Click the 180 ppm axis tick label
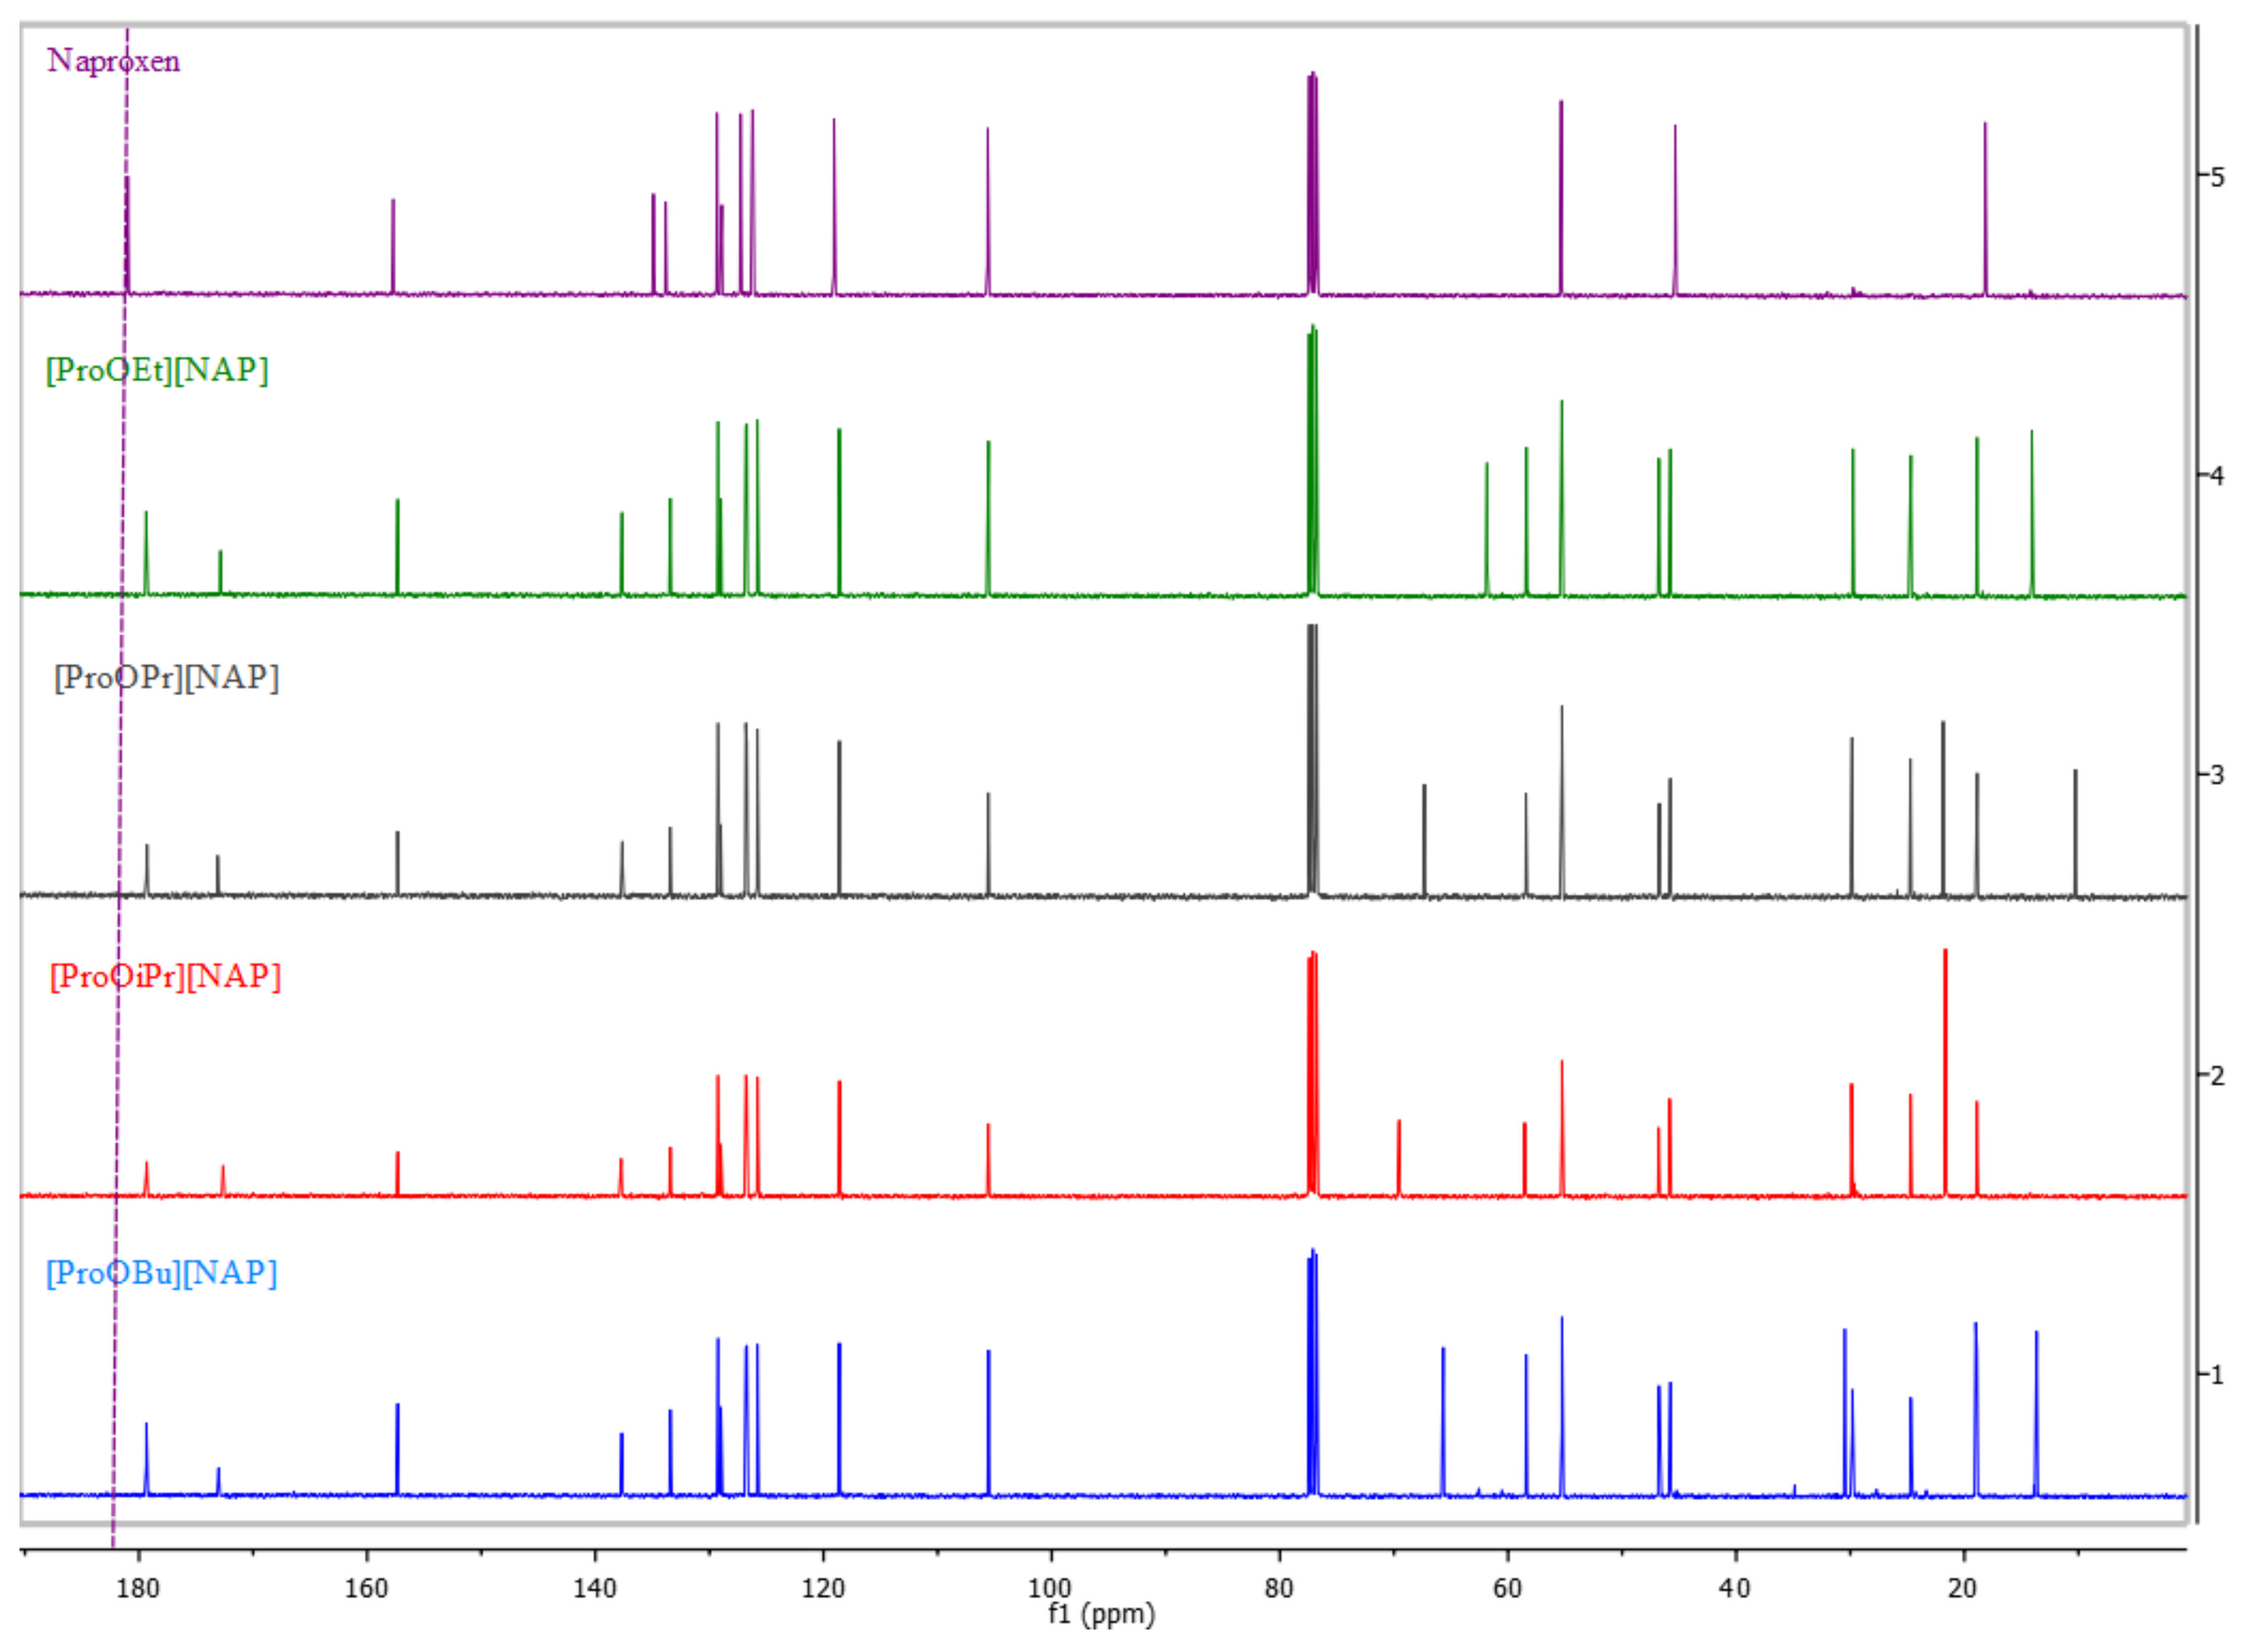The image size is (2246, 1652). pos(138,1588)
